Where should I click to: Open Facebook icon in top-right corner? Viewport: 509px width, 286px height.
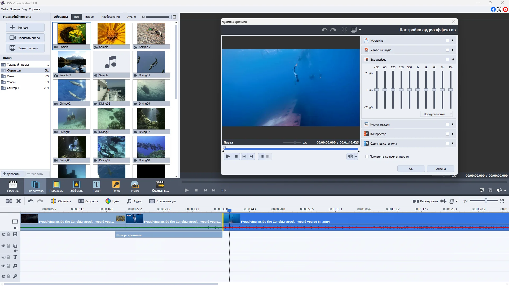(x=493, y=10)
